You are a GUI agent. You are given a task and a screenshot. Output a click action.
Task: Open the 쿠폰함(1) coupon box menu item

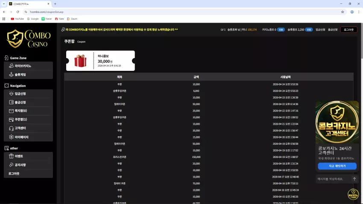(x=28, y=119)
